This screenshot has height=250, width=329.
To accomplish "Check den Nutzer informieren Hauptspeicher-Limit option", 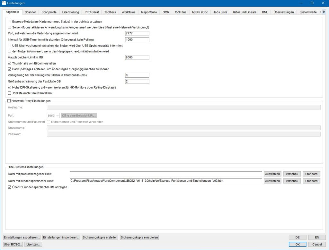I will pyautogui.click(x=9, y=51).
